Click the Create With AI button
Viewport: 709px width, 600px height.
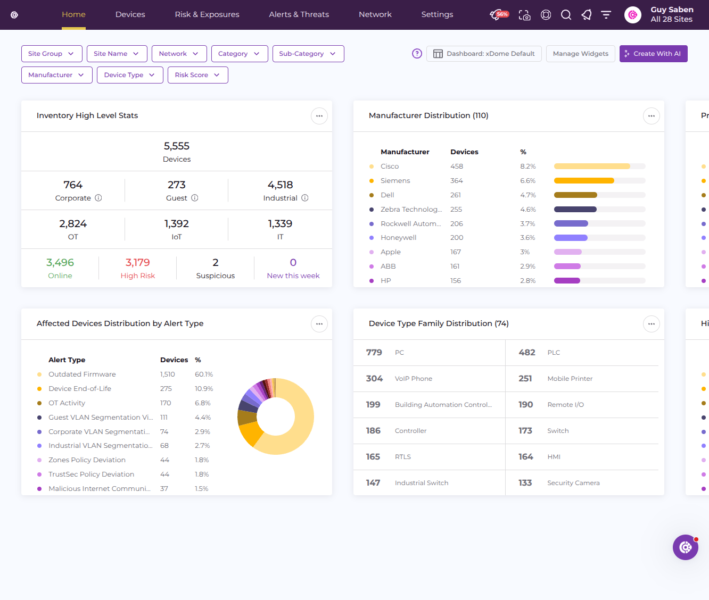click(654, 54)
